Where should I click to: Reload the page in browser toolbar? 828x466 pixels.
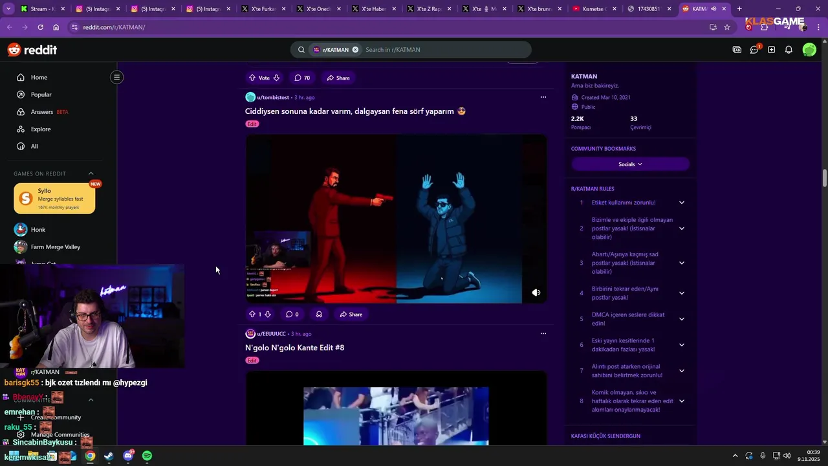[40, 27]
